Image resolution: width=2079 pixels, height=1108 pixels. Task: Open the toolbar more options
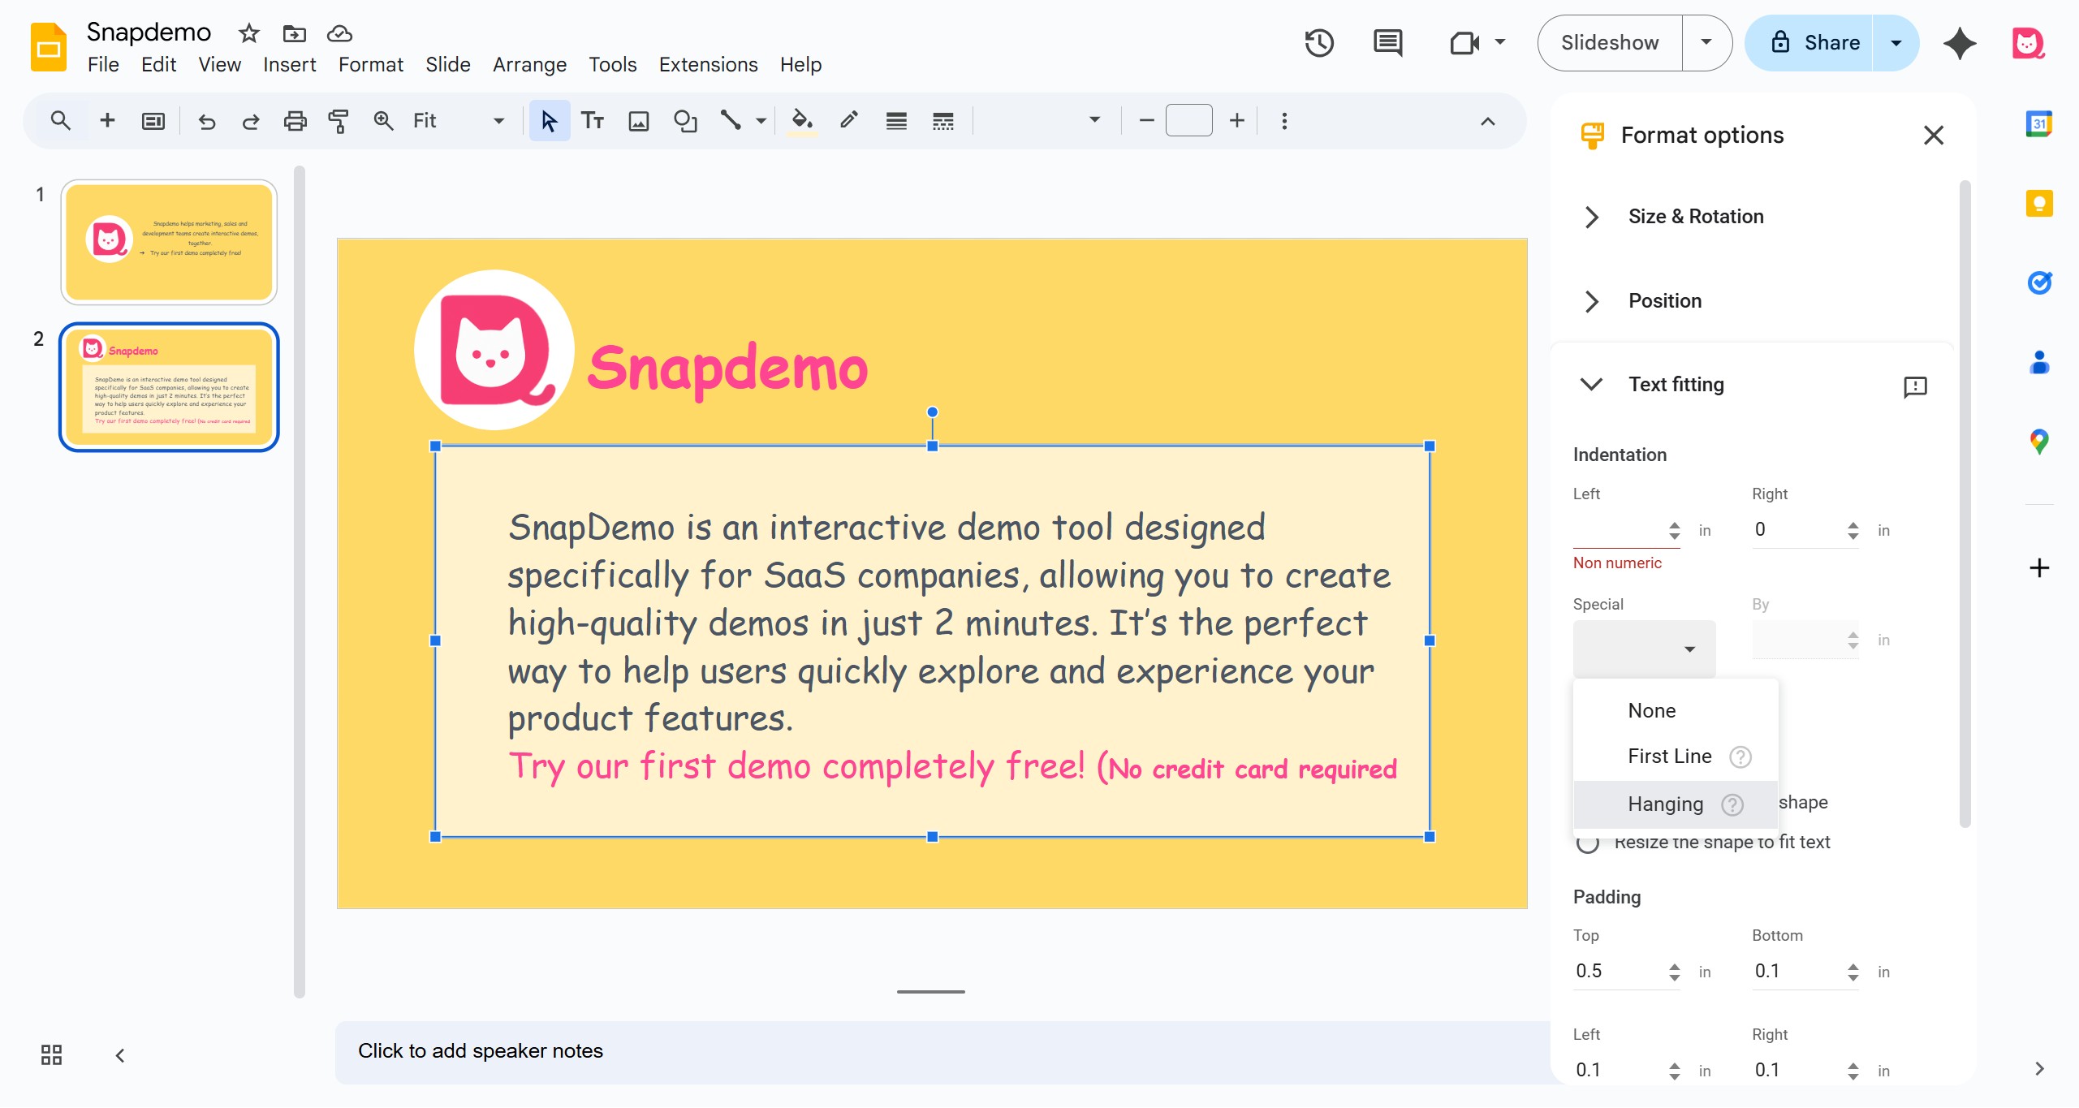tap(1283, 121)
